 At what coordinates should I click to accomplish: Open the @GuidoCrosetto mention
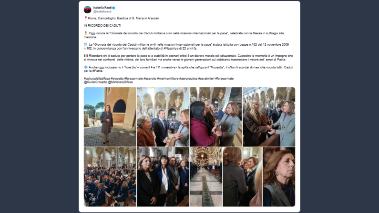pos(95,82)
